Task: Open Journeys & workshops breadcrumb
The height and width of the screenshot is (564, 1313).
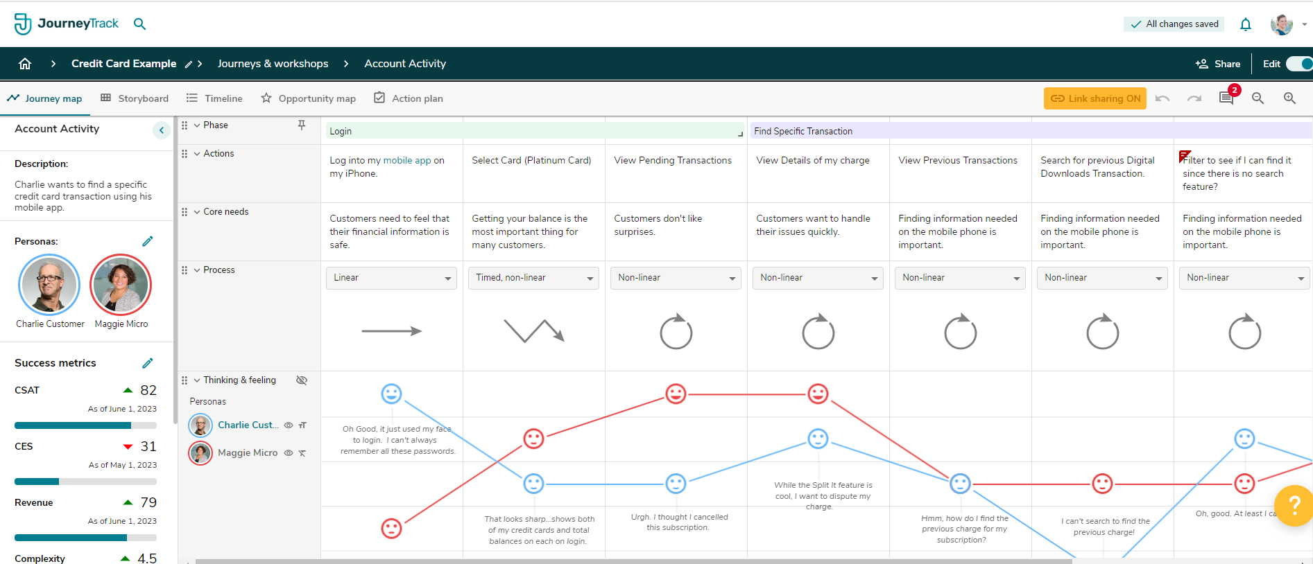Action: click(x=273, y=64)
